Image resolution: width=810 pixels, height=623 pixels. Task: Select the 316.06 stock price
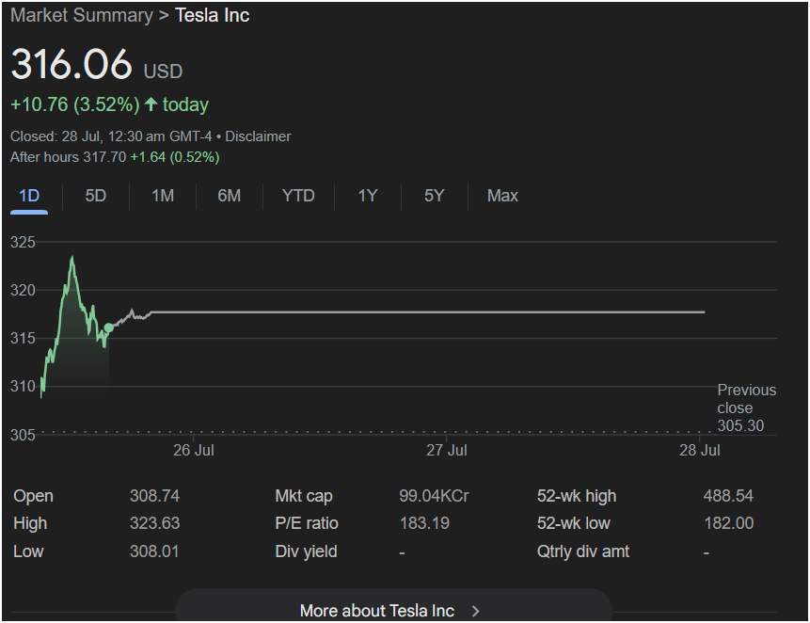tap(71, 64)
